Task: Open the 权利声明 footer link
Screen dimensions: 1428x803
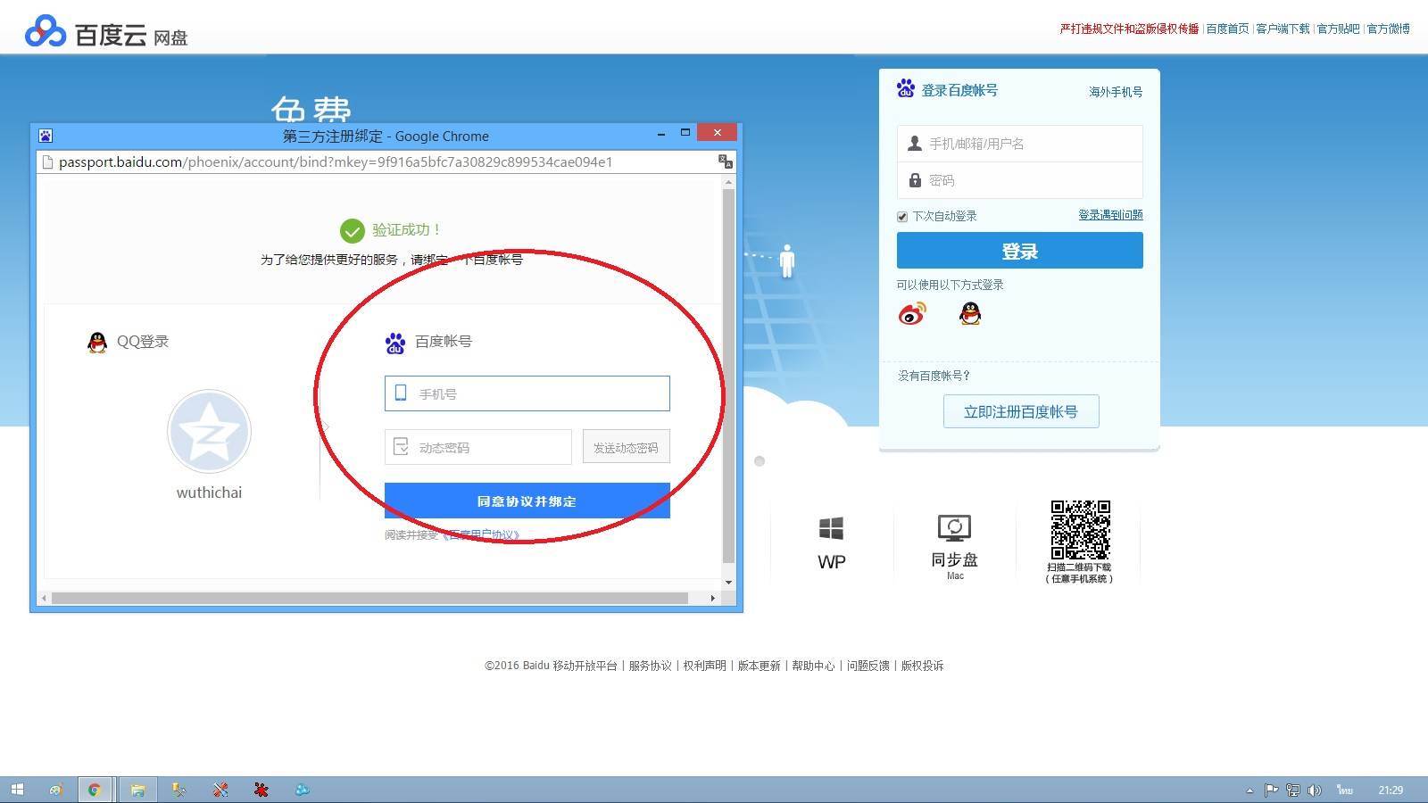Action: (x=704, y=666)
